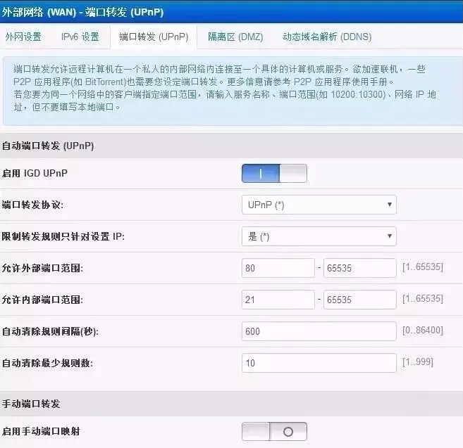Click the 允许内部端口范围 label
Screen dimensions: 463x448
click(x=42, y=300)
